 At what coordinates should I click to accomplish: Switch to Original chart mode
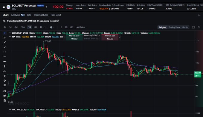(x=162, y=27)
